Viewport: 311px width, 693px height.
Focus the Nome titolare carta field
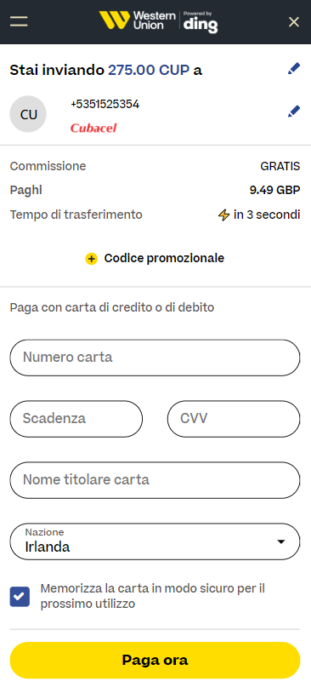pyautogui.click(x=155, y=480)
